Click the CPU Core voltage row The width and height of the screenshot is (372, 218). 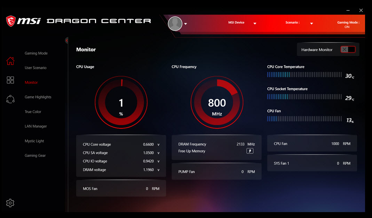pyautogui.click(x=121, y=144)
